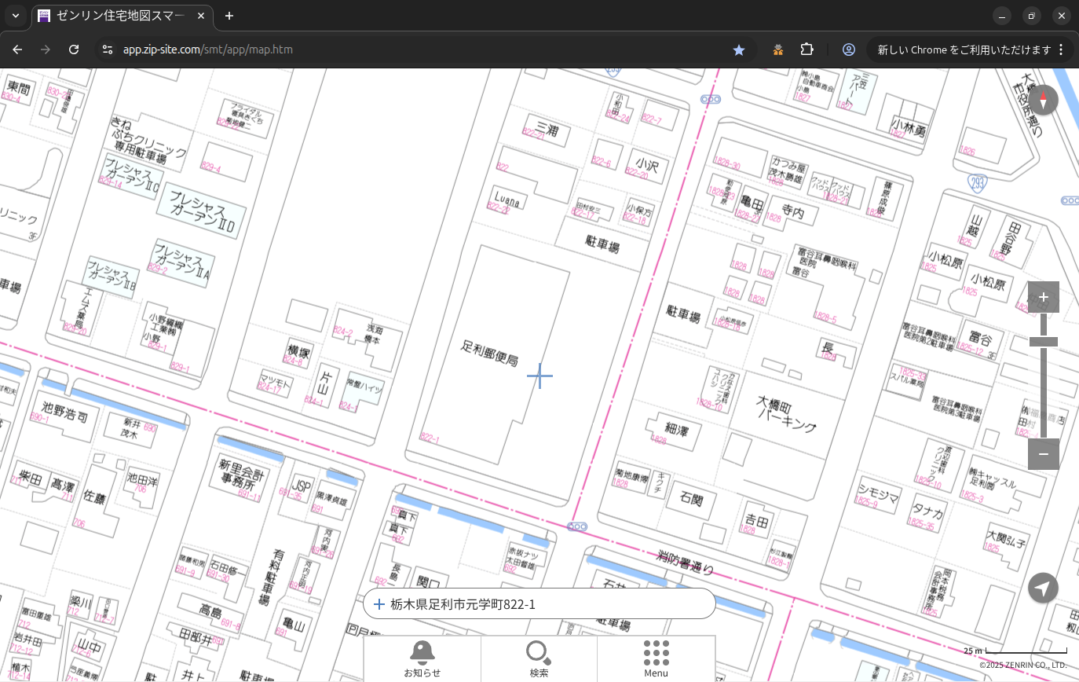Go back to previous page
1079x682 pixels.
(17, 49)
